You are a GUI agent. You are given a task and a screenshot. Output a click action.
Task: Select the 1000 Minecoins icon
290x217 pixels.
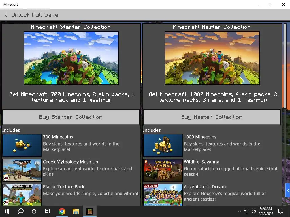[163, 146]
